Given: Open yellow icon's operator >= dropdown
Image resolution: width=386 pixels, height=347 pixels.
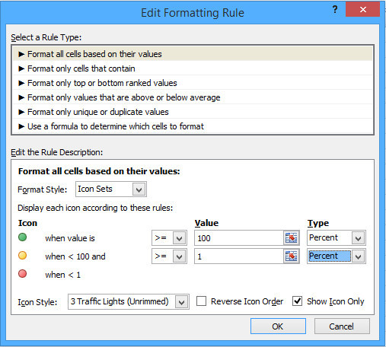Looking at the screenshot, I should tap(169, 256).
